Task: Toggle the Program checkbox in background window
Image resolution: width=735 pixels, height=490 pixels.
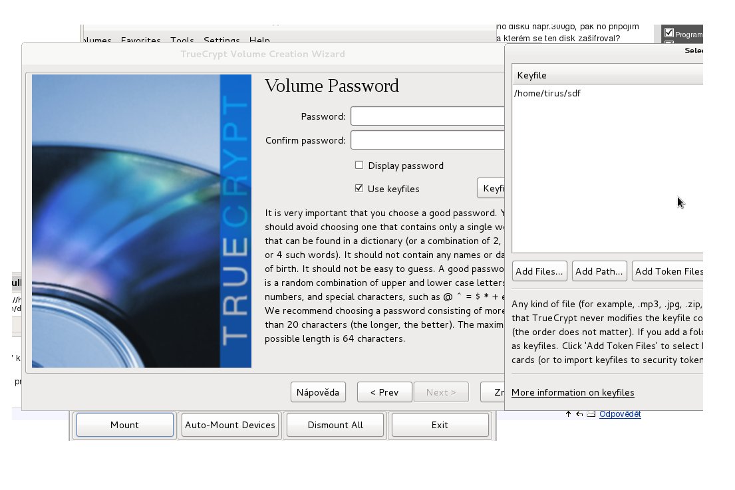Action: 669,33
